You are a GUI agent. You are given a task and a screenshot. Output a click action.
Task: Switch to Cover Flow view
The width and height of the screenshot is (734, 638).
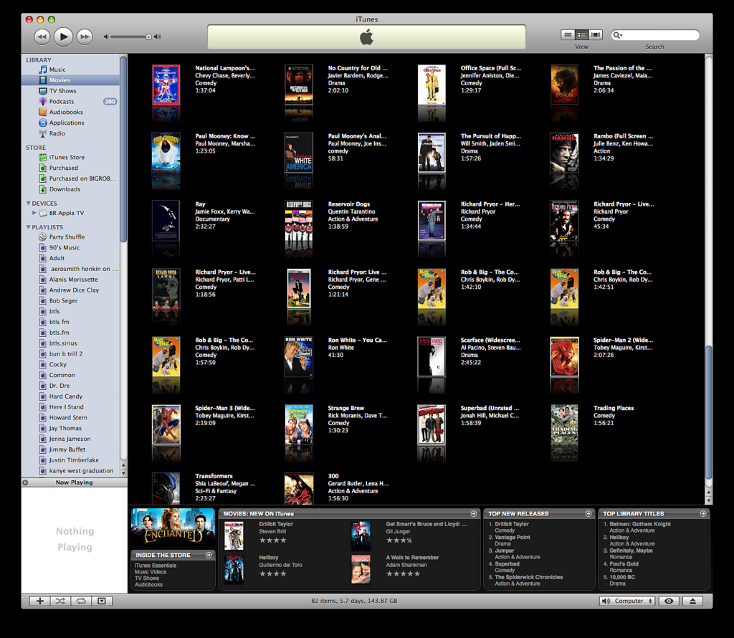(x=596, y=34)
